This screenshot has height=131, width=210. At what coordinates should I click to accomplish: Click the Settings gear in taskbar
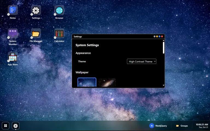16,126
